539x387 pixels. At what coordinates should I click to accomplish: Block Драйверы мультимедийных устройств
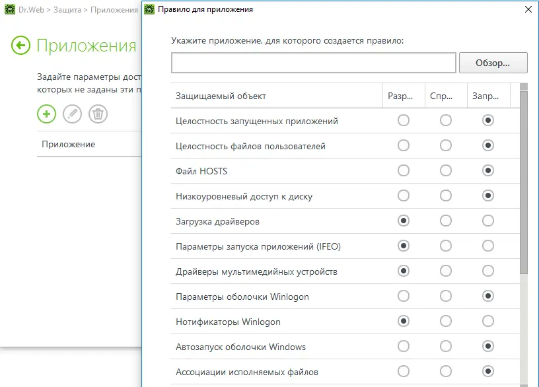pos(488,271)
